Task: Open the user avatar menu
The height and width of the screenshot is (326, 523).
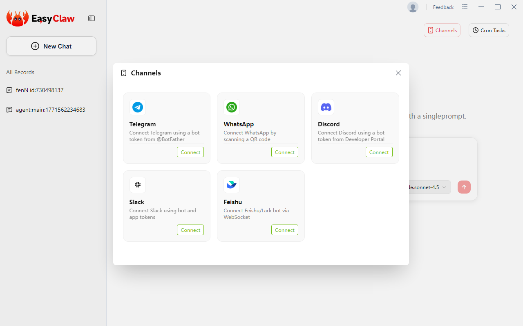Action: (413, 7)
